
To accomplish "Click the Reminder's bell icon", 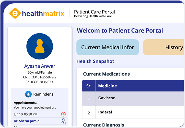I will click(x=28, y=94).
